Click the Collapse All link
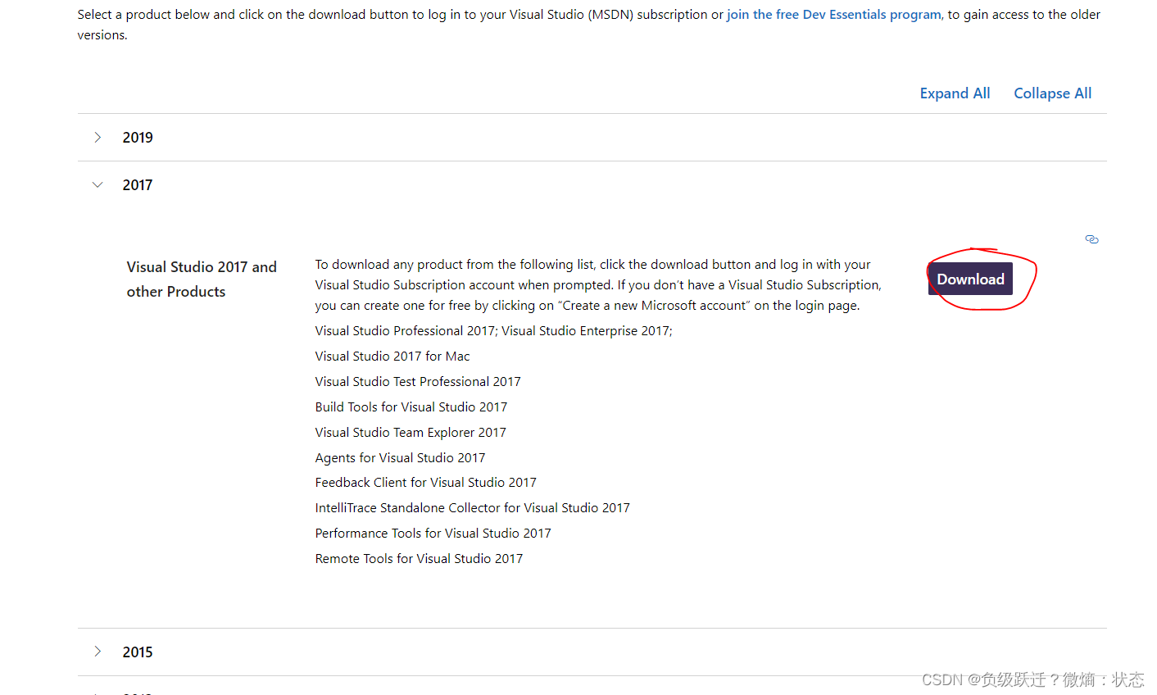 click(x=1053, y=93)
